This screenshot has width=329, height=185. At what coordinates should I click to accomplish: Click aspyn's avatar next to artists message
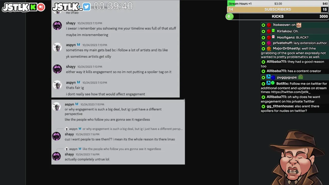pyautogui.click(x=57, y=47)
